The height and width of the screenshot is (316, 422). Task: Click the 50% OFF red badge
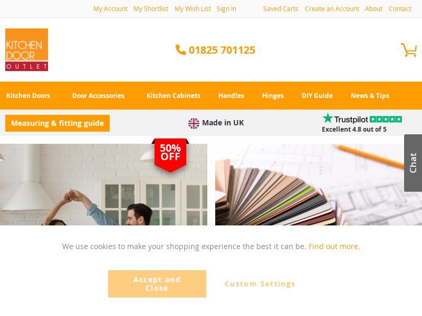(170, 155)
